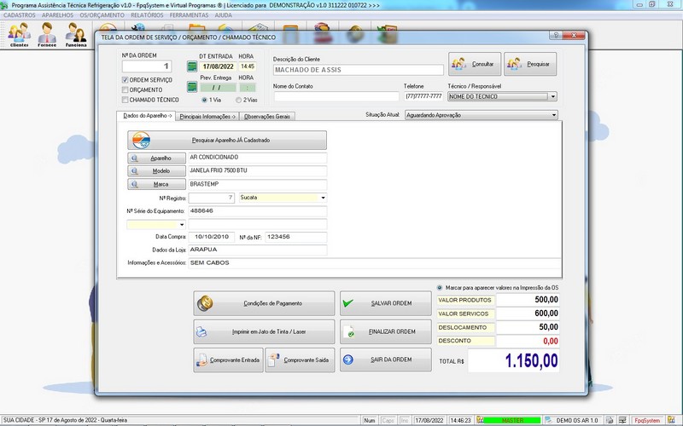Click the magnifier icon on Marca button
The image size is (683, 426).
click(x=135, y=184)
